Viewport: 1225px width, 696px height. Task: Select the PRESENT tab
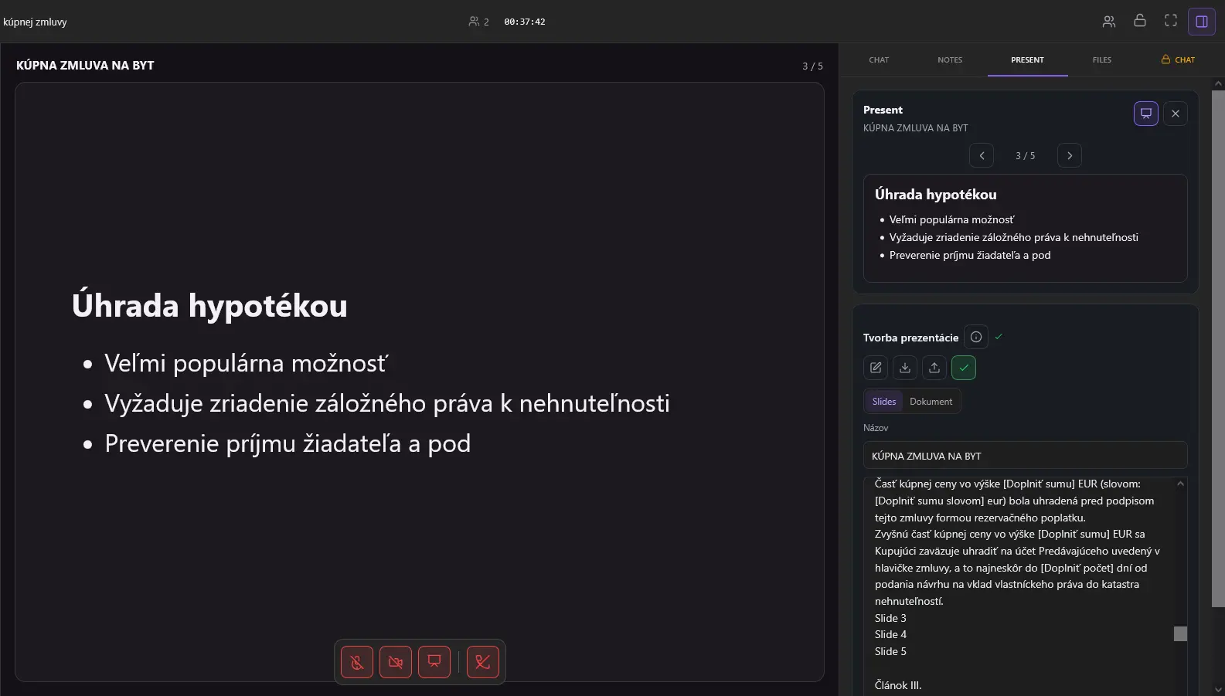coord(1027,59)
